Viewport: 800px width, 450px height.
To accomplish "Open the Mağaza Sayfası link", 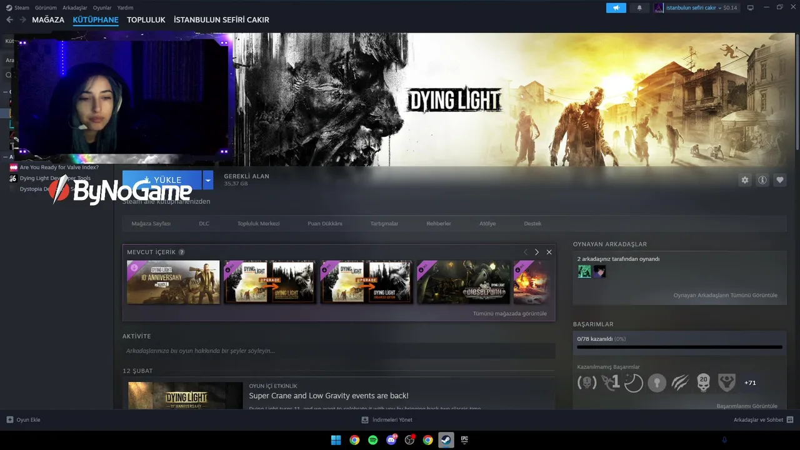I will (151, 224).
